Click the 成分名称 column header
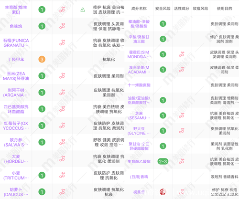This screenshot has height=199, width=239. click(x=139, y=9)
